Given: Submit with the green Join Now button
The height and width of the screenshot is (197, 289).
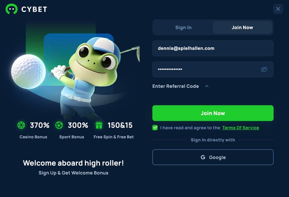Looking at the screenshot, I should (x=213, y=113).
